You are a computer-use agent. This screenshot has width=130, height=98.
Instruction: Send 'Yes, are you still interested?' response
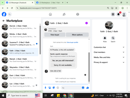63,60
